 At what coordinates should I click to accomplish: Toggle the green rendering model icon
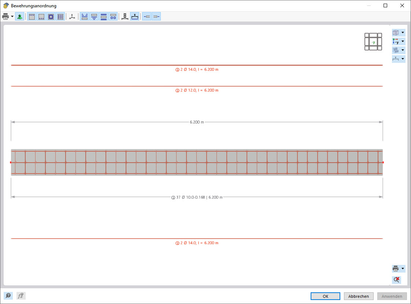click(x=20, y=17)
